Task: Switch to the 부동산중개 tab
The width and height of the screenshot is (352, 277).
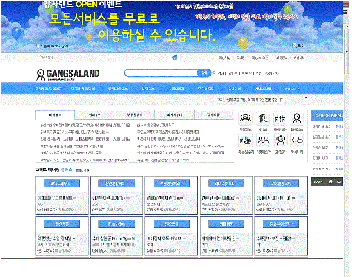Action: [x=135, y=115]
